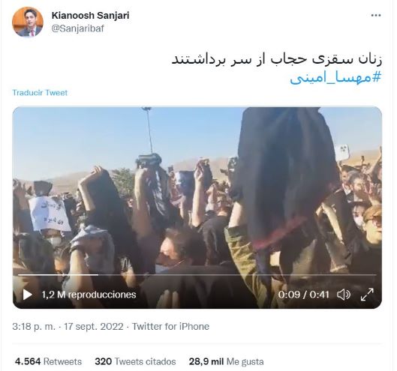Expand video to fullscreen
397x371 pixels.
[367, 295]
